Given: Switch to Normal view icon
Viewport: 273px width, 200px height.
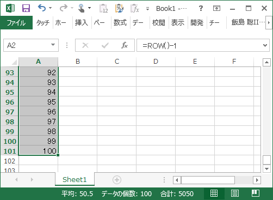Looking at the screenshot, I should pyautogui.click(x=214, y=193).
